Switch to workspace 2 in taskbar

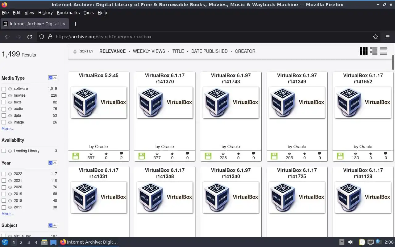[x=21, y=242]
